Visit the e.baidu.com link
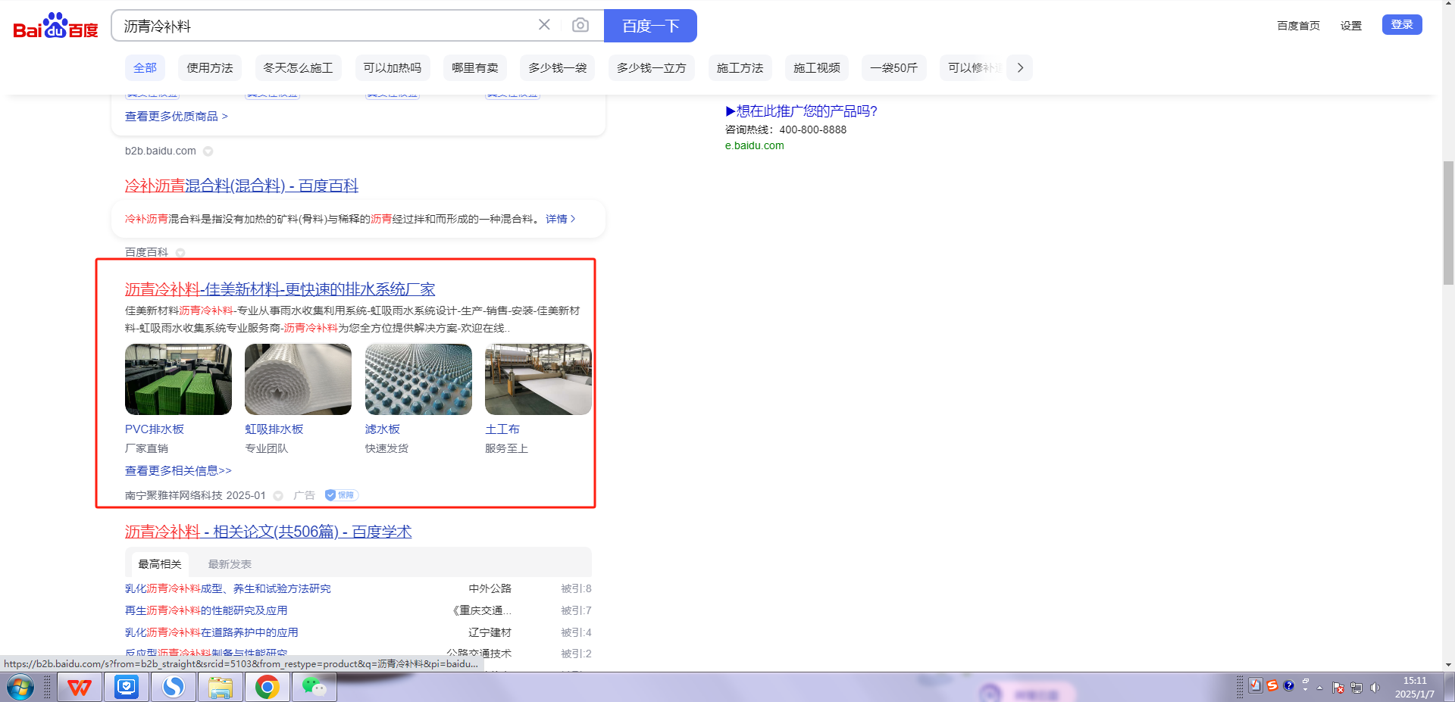The height and width of the screenshot is (702, 1455). click(755, 145)
